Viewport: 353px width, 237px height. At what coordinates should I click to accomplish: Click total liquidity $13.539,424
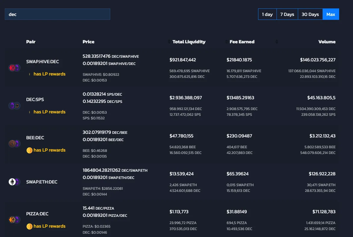pos(181,174)
